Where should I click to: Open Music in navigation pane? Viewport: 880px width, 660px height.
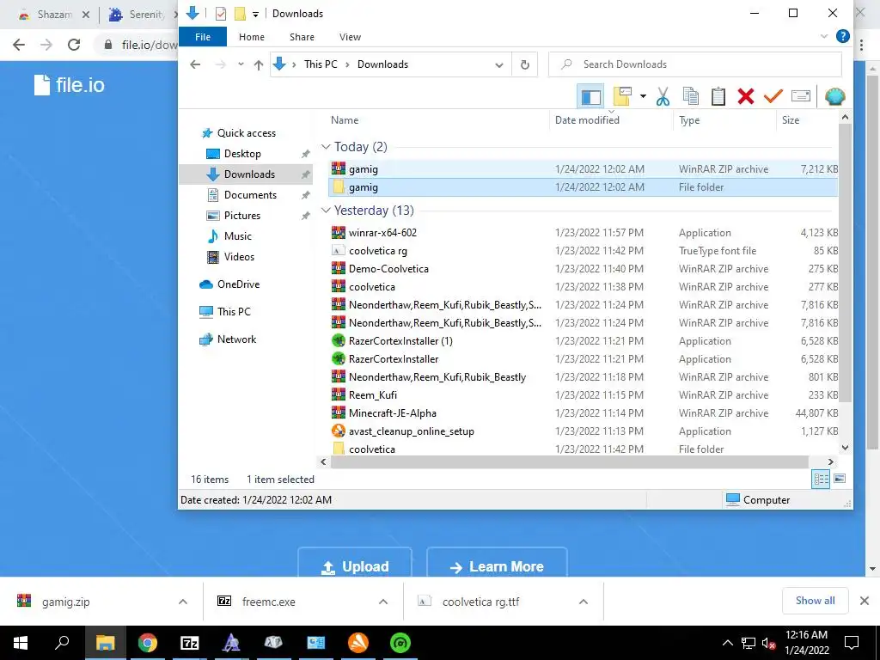pyautogui.click(x=237, y=236)
